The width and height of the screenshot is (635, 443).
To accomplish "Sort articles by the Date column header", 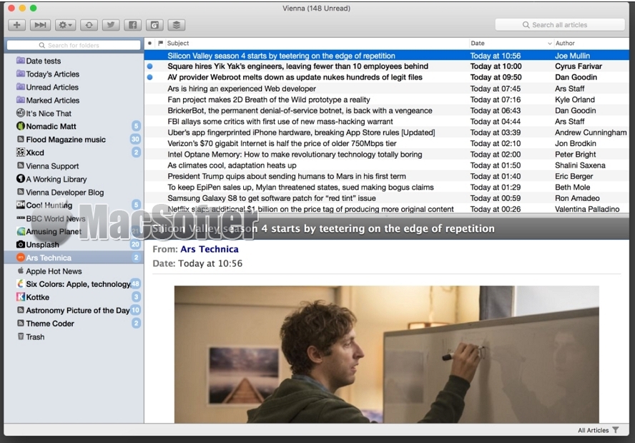I will point(511,43).
